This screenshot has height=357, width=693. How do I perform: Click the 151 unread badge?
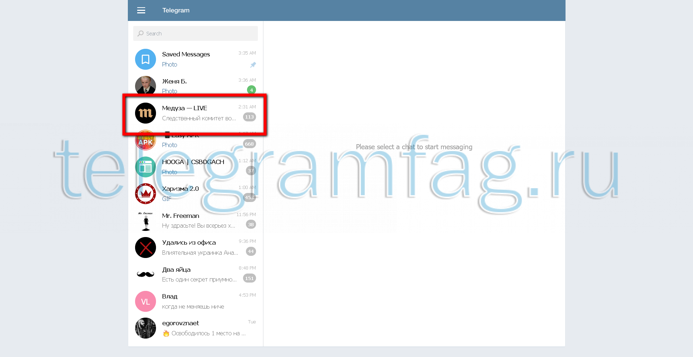click(x=250, y=278)
